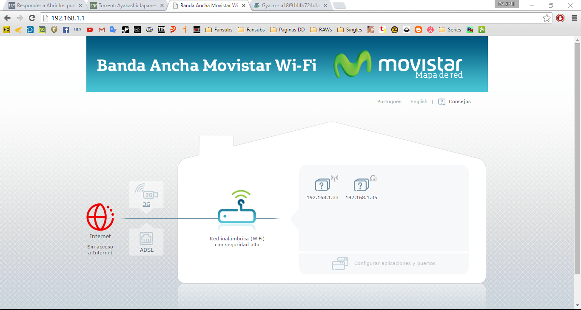Image resolution: width=581 pixels, height=310 pixels.
Task: Click the red Internet globe icon
Action: 100,217
